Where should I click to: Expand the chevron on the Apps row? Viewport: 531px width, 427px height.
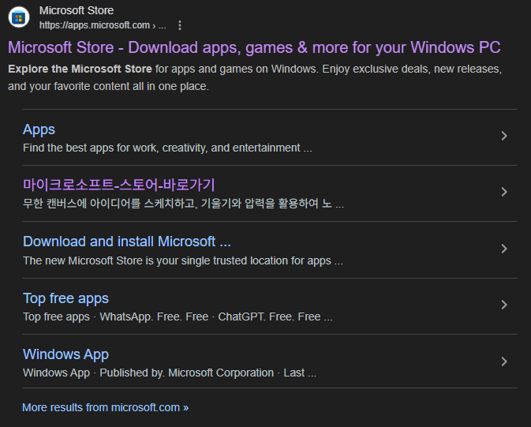504,136
